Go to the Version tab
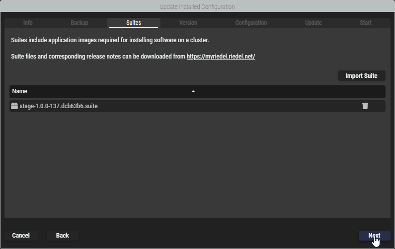The height and width of the screenshot is (249, 395). [x=188, y=23]
